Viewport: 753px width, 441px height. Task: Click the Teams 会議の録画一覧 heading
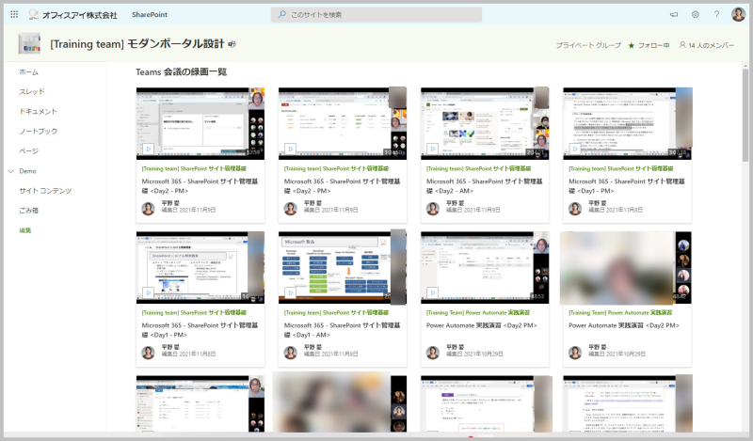click(x=181, y=72)
